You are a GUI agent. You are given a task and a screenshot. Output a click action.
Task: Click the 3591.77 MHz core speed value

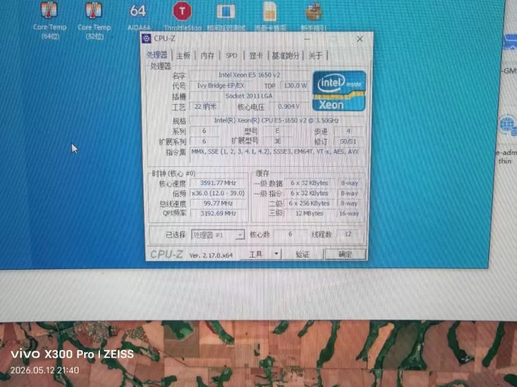[x=219, y=183]
